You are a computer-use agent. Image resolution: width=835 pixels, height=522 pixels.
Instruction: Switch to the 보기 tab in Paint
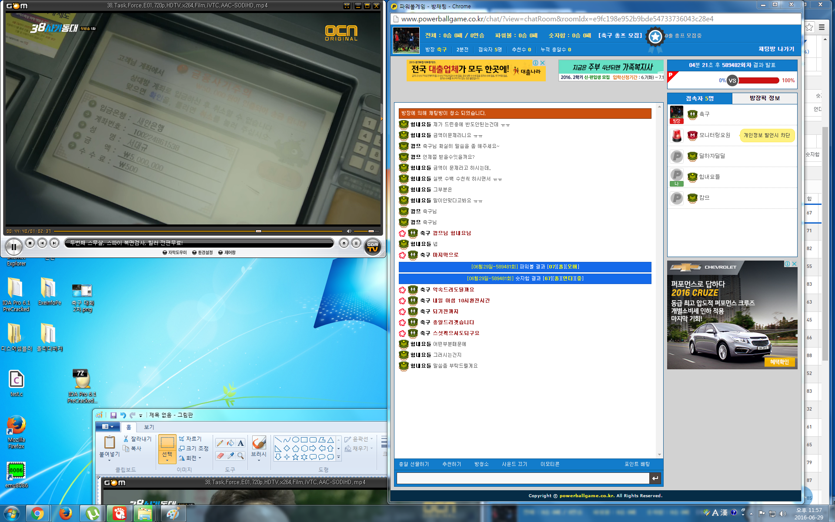pyautogui.click(x=149, y=427)
